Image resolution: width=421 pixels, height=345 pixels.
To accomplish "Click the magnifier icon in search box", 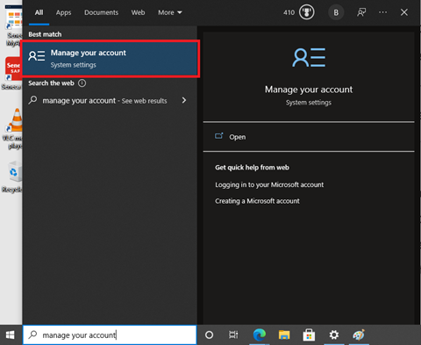I will (x=32, y=334).
